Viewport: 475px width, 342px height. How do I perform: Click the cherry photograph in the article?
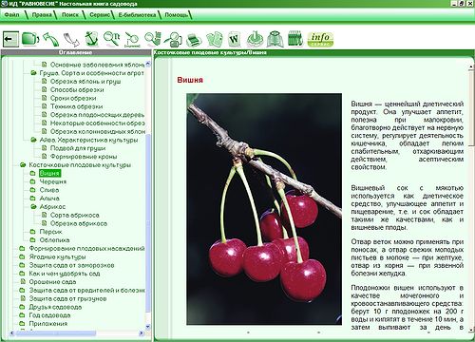tap(264, 209)
